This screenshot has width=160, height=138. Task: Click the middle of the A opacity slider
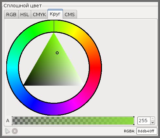(73, 121)
